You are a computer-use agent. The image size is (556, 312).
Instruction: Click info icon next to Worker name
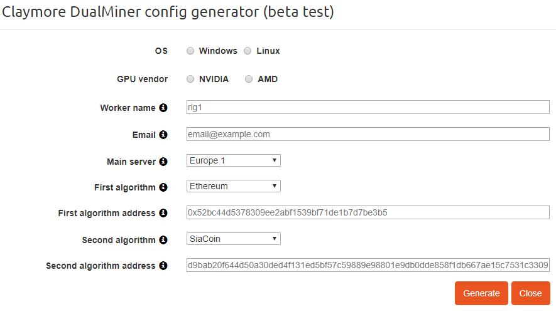[163, 108]
